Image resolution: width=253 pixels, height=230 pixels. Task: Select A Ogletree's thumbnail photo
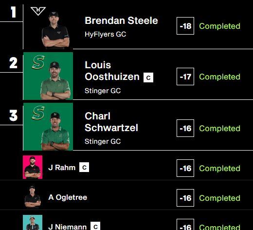(33, 197)
